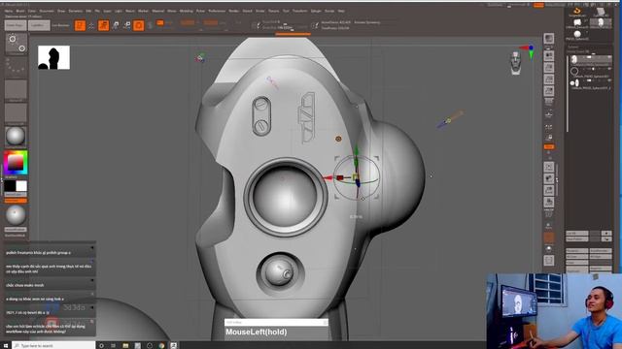Click the New Folder button
Viewport: 622px width, 349px height.
coord(577,239)
